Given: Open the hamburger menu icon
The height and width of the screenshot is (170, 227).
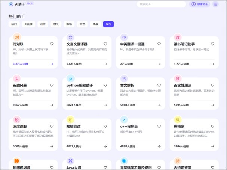Looking at the screenshot, I should point(215,4).
